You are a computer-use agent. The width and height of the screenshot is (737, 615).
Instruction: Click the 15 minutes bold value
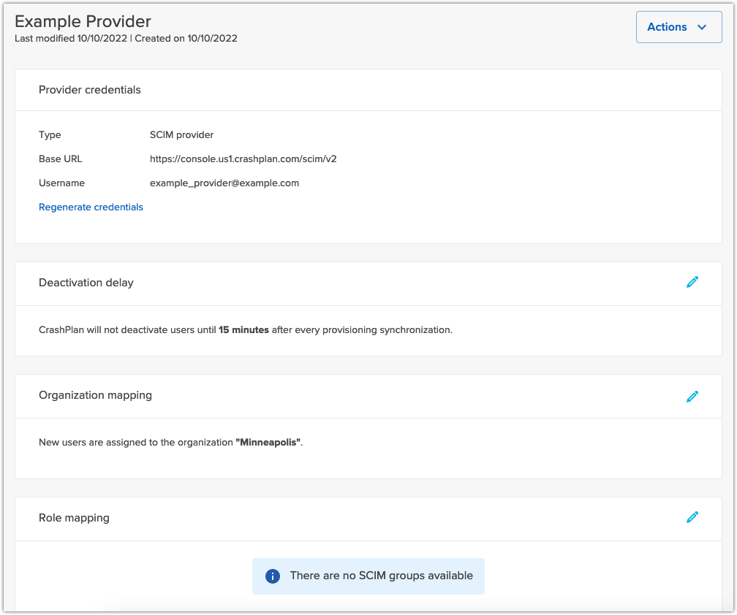243,330
